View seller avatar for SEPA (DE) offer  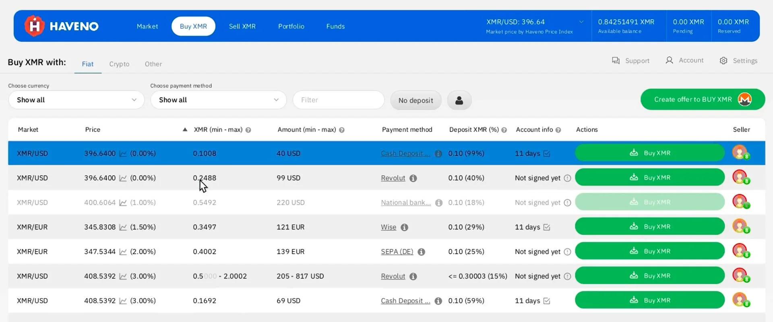tap(740, 251)
